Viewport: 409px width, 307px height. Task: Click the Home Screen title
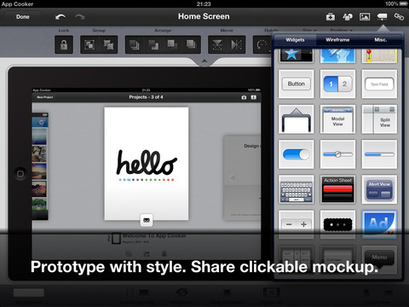(x=204, y=16)
